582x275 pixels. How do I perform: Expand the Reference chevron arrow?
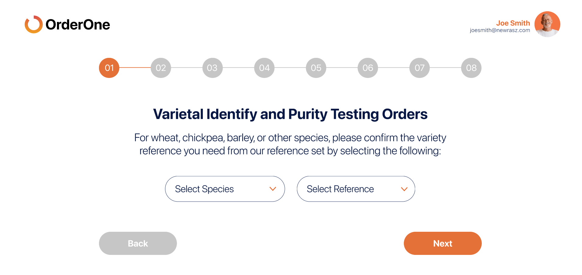coord(404,189)
